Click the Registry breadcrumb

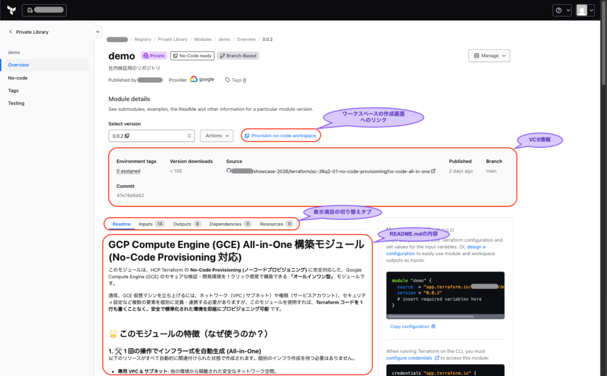coord(142,40)
